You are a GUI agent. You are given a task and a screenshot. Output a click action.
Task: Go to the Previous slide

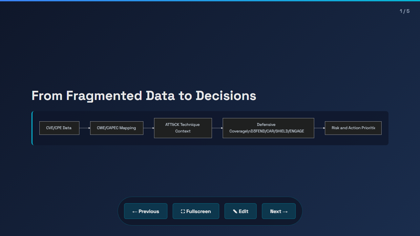[x=146, y=211]
